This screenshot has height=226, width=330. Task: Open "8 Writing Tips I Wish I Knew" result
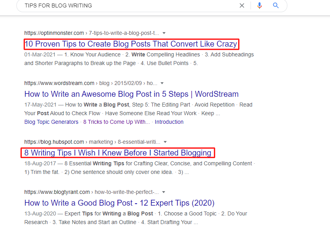pos(118,153)
